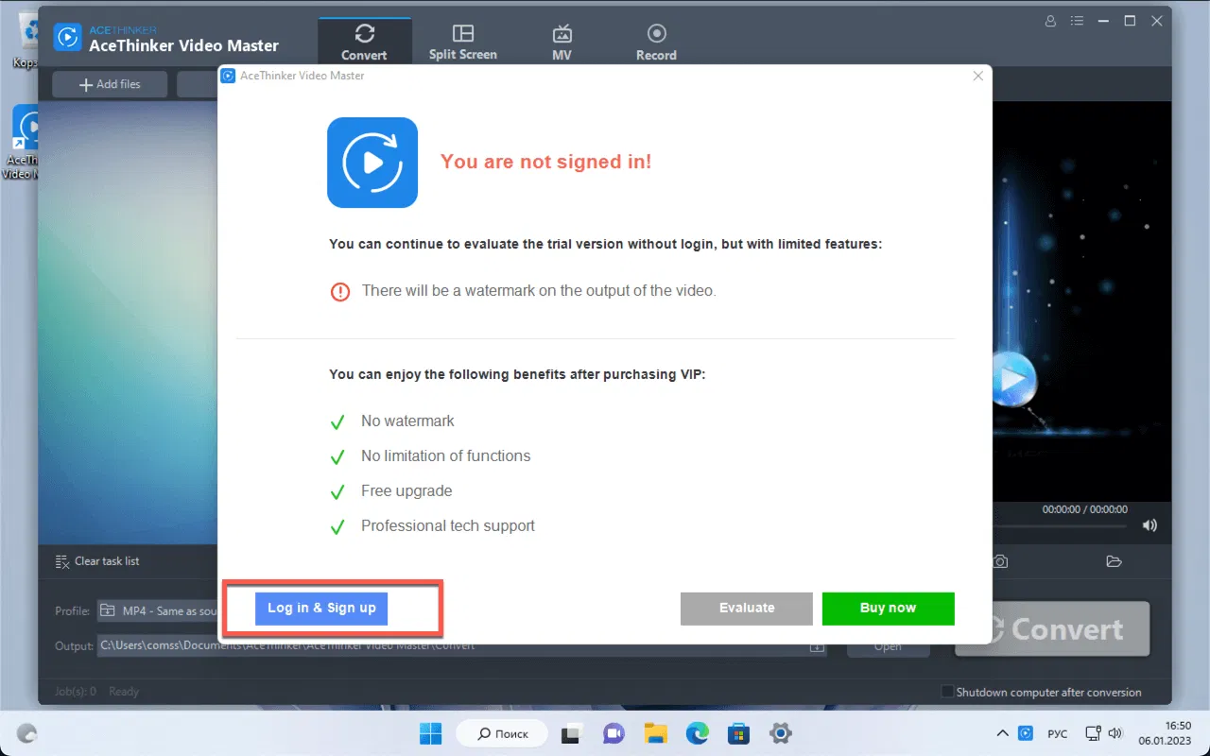Choose Evaluate to continue the trial
1210x756 pixels.
pos(747,609)
